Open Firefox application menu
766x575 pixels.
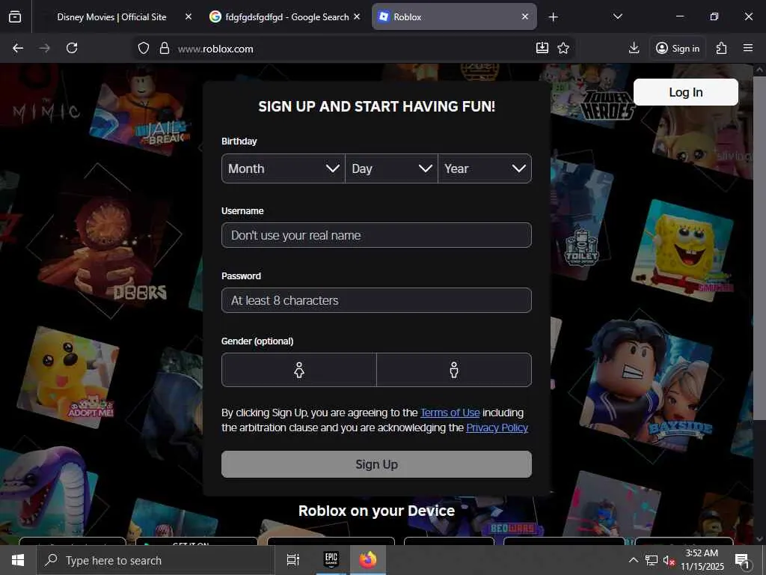tap(748, 48)
